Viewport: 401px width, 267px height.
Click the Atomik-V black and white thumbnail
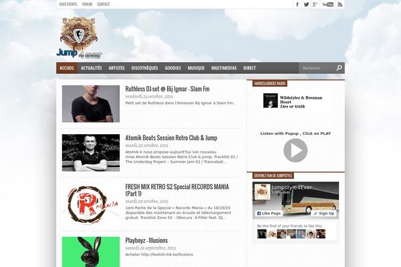[91, 153]
